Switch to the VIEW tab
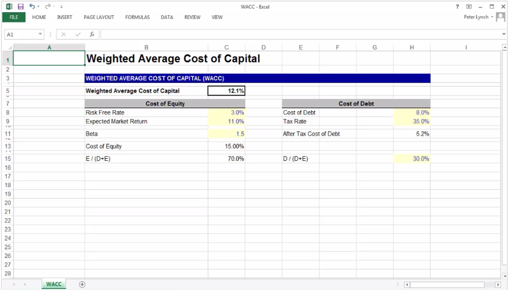 coord(217,17)
